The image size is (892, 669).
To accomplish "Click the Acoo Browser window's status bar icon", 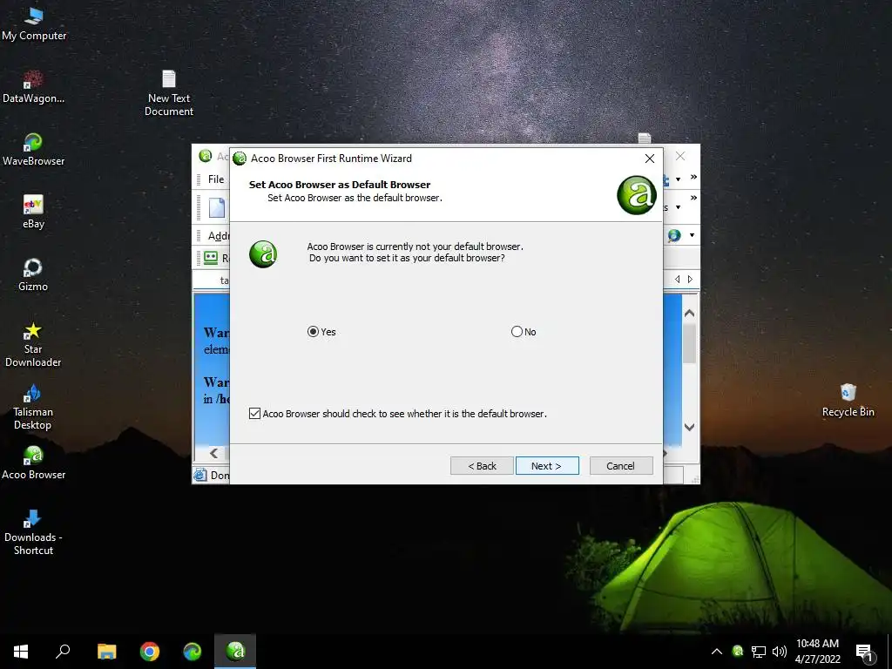I will pos(200,475).
